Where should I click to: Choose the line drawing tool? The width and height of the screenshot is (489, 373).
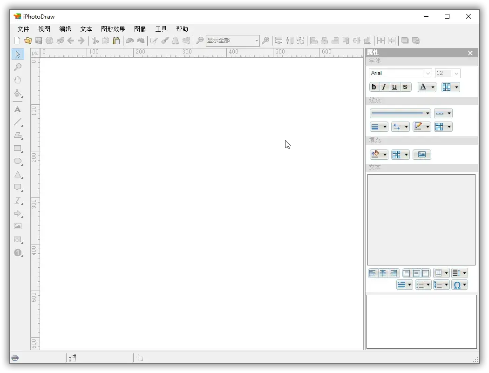(x=18, y=122)
